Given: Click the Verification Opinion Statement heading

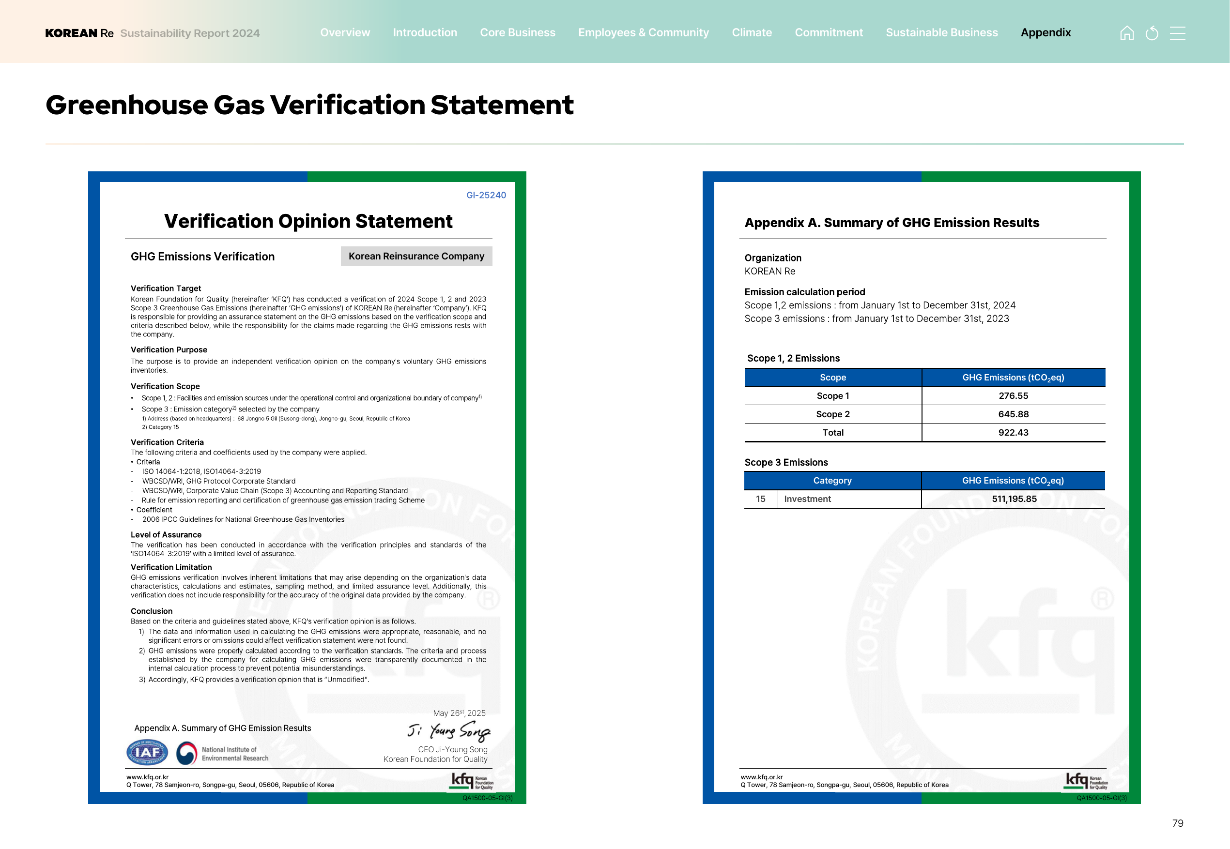Looking at the screenshot, I should 308,221.
